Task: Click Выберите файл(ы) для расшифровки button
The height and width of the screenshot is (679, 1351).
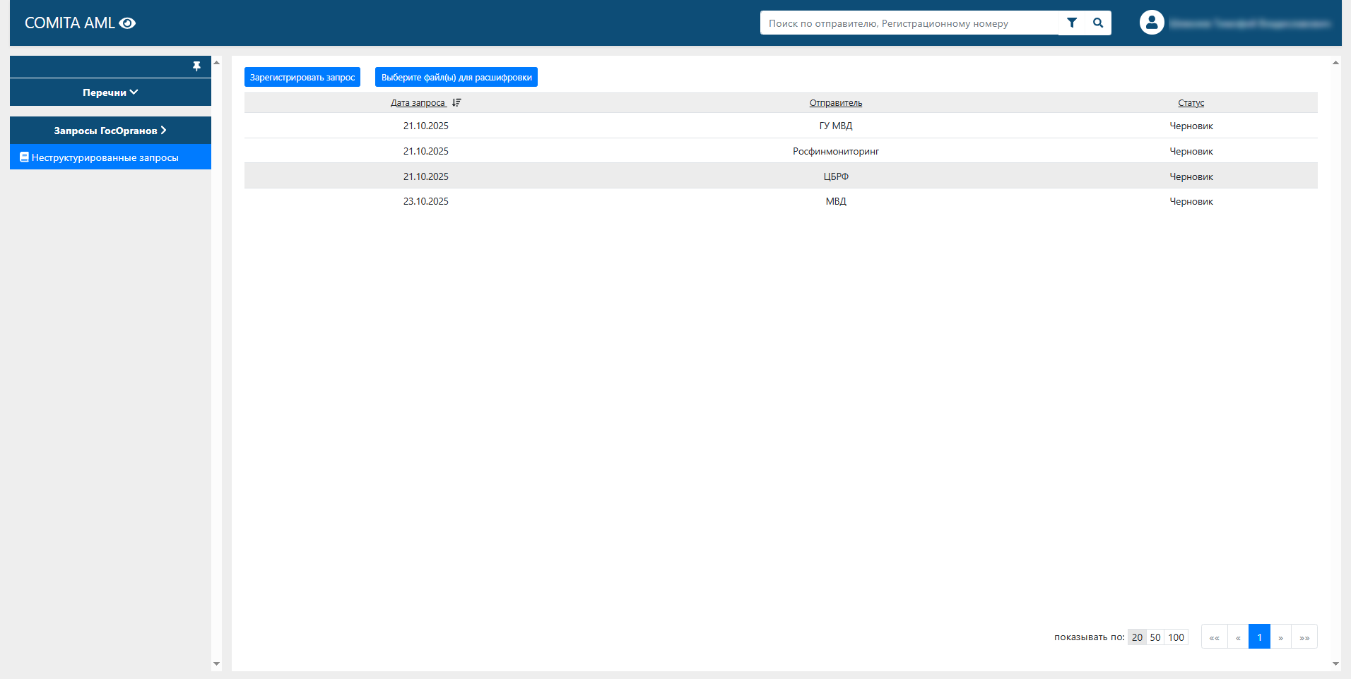Action: pyautogui.click(x=456, y=77)
